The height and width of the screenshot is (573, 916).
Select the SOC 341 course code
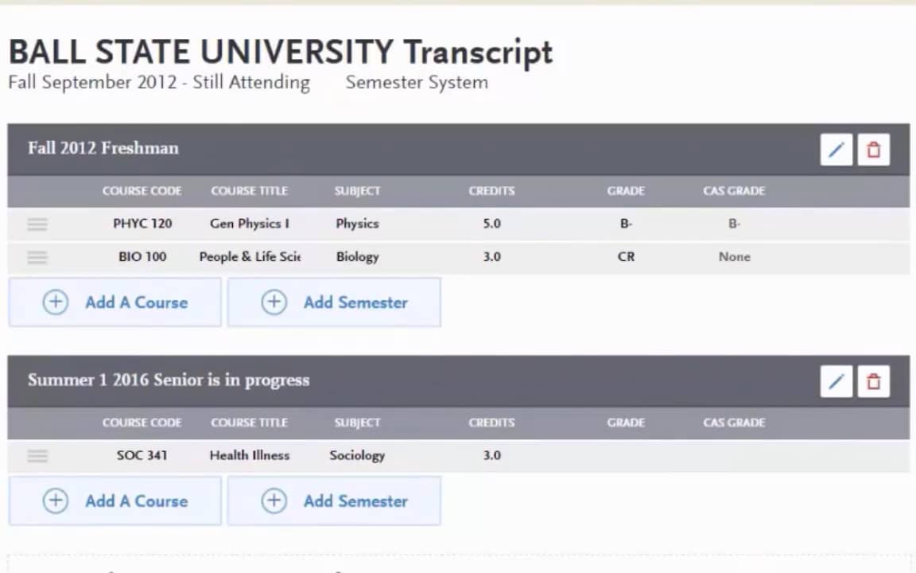tap(142, 455)
